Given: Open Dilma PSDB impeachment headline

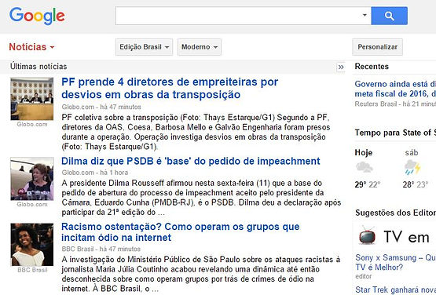Looking at the screenshot, I should tap(190, 161).
